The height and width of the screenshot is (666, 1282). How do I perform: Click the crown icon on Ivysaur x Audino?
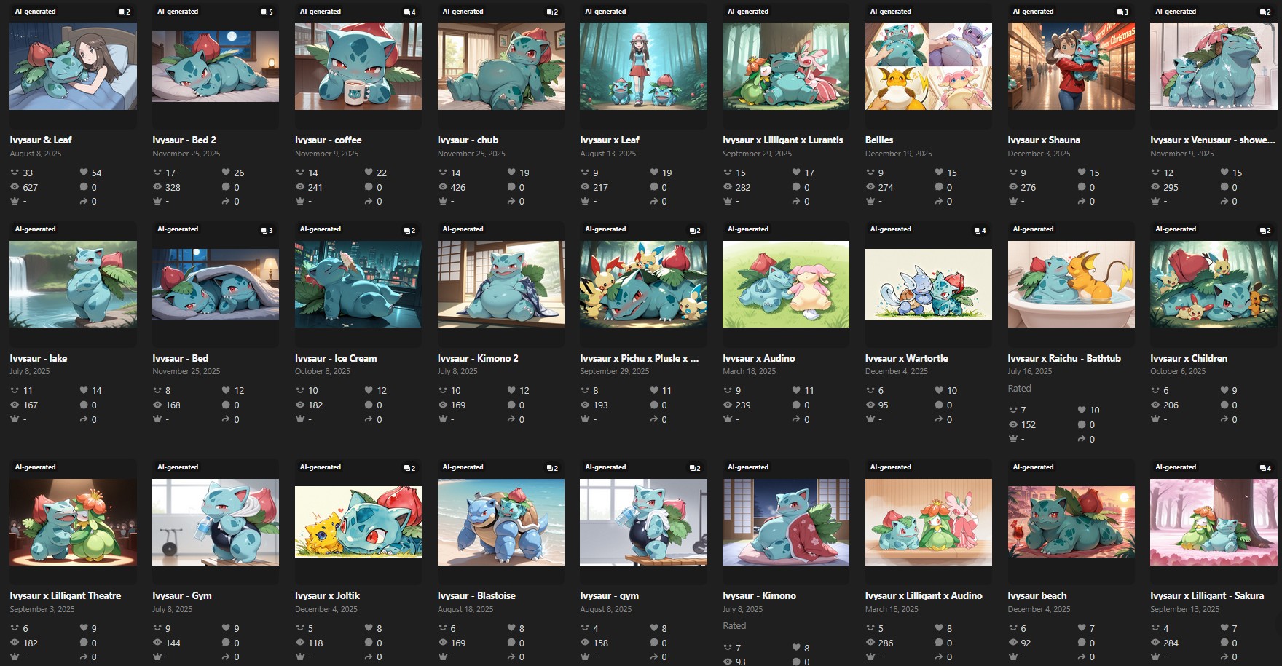727,419
